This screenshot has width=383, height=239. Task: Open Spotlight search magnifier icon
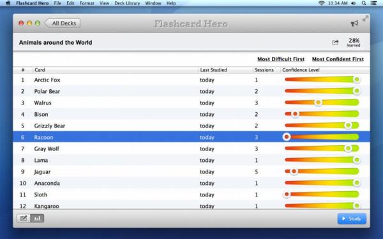pos(364,3)
